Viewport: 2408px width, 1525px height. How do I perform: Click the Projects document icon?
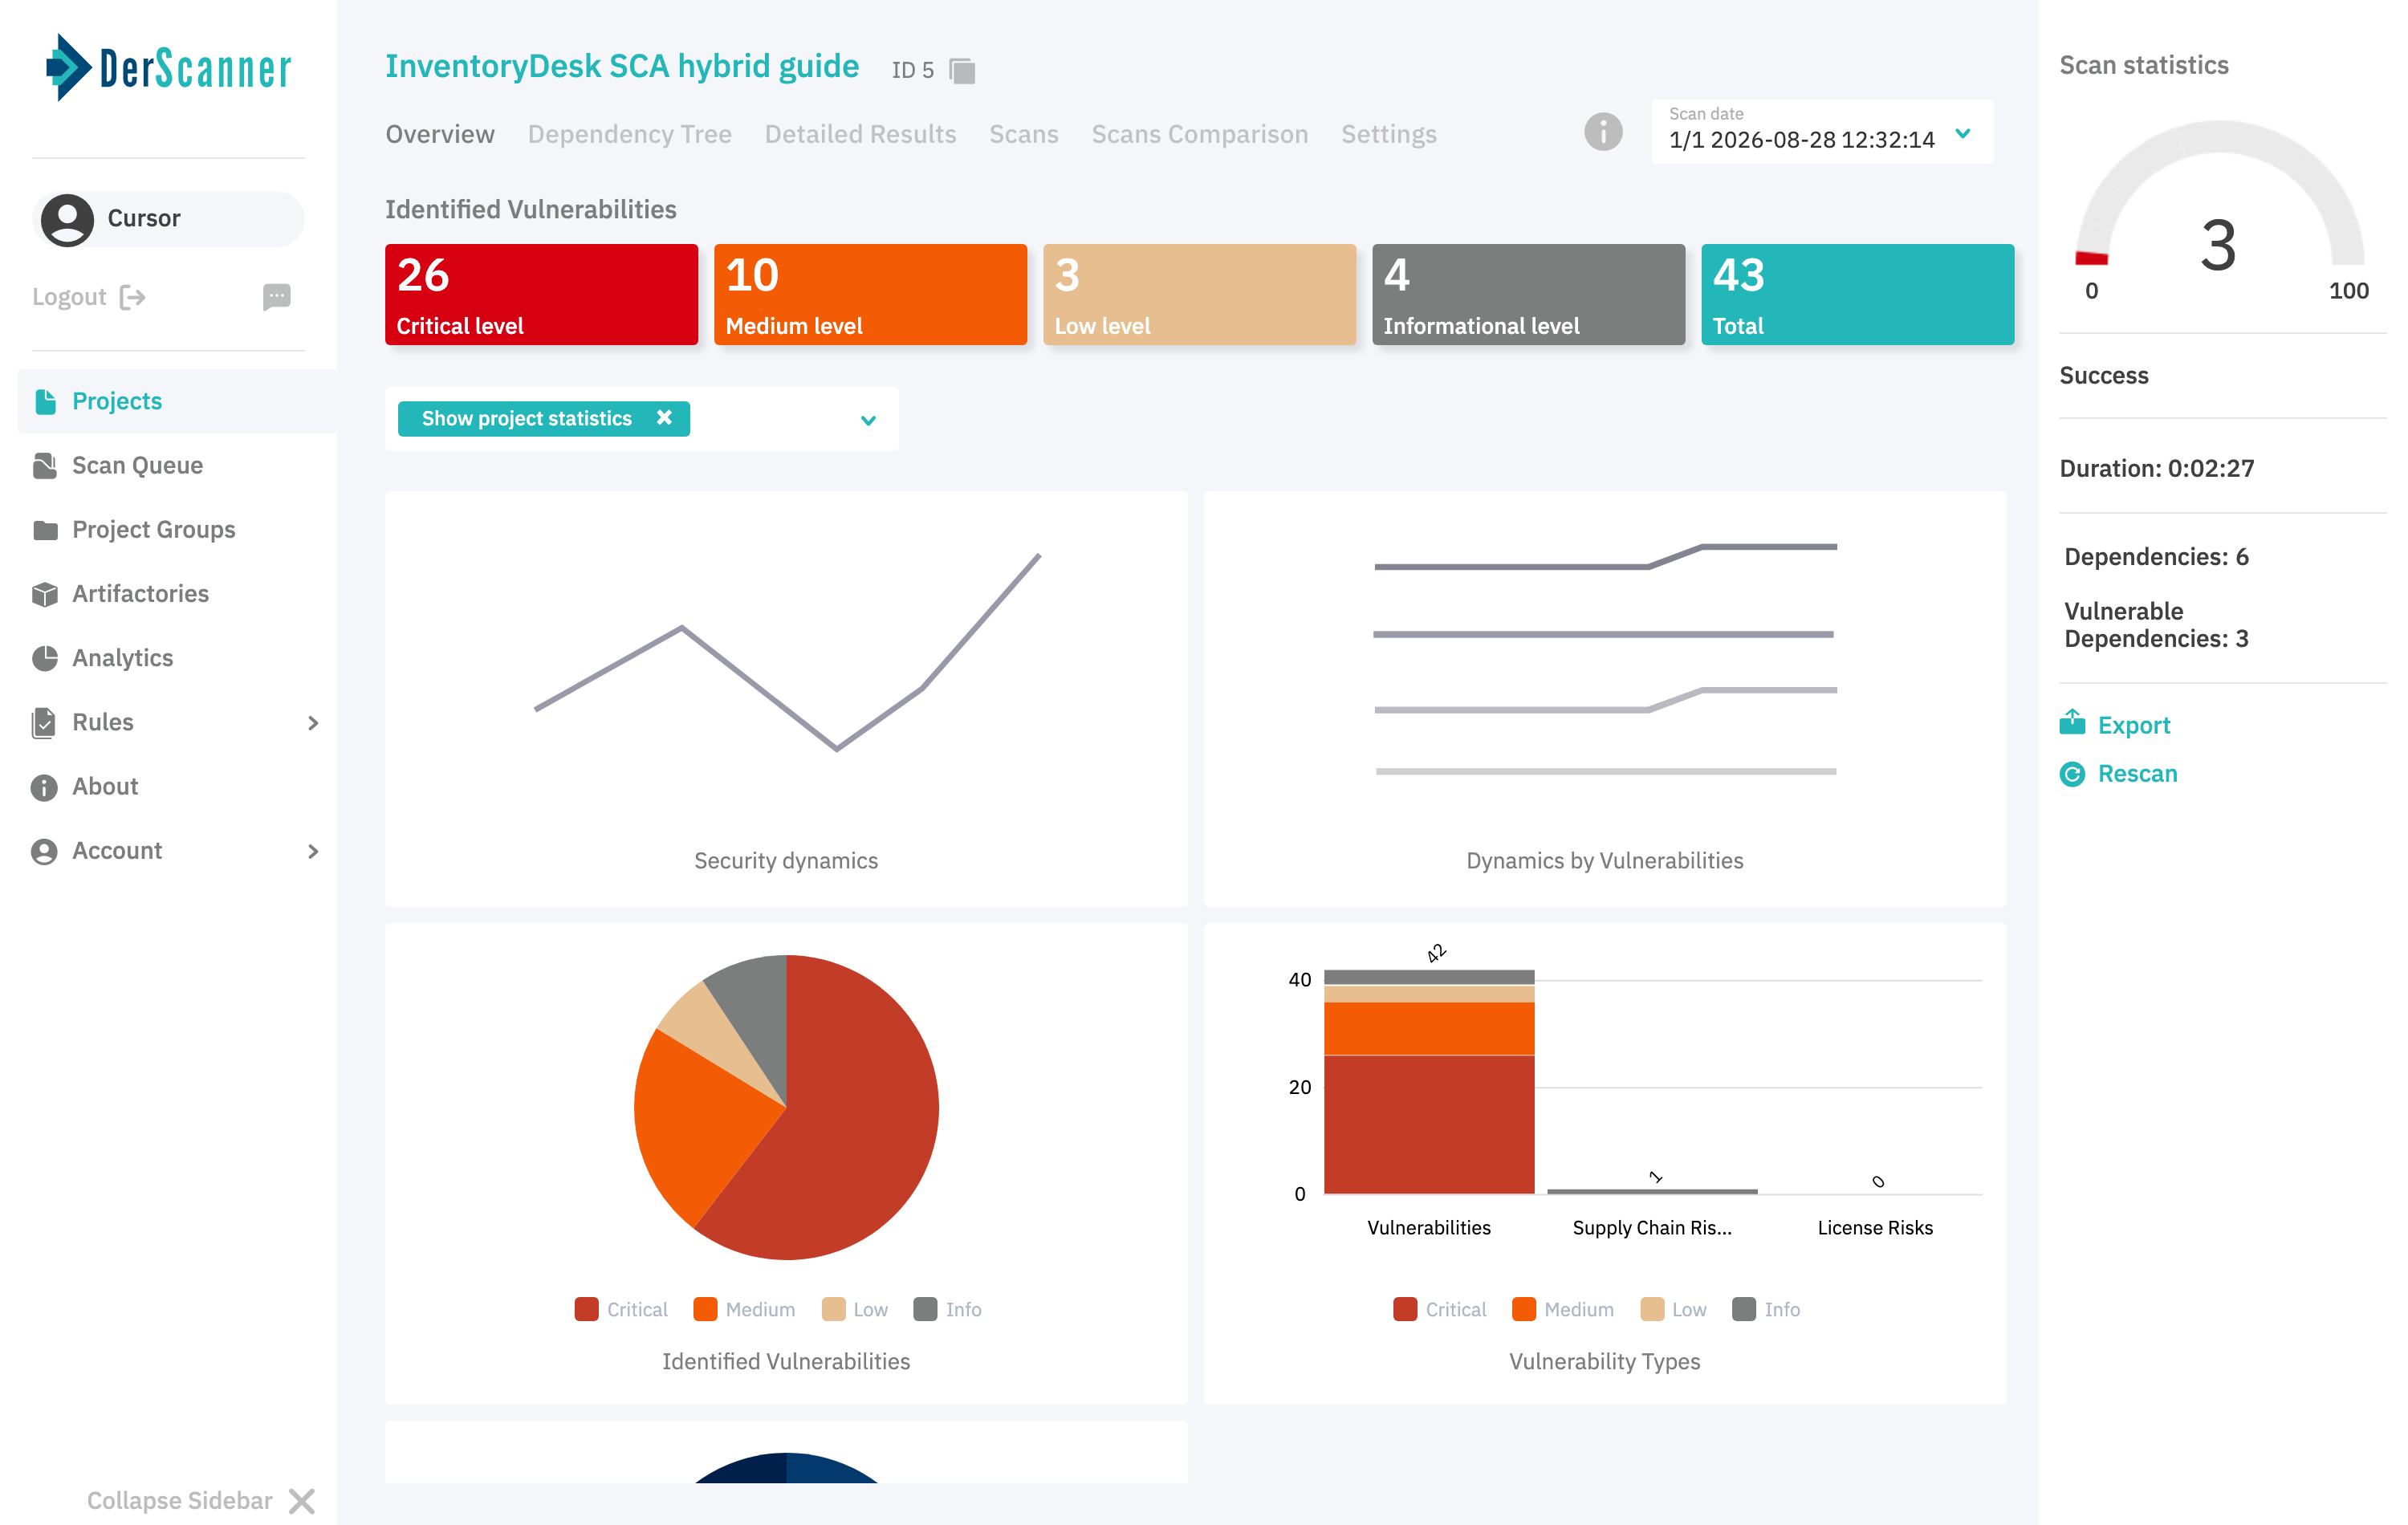[45, 401]
